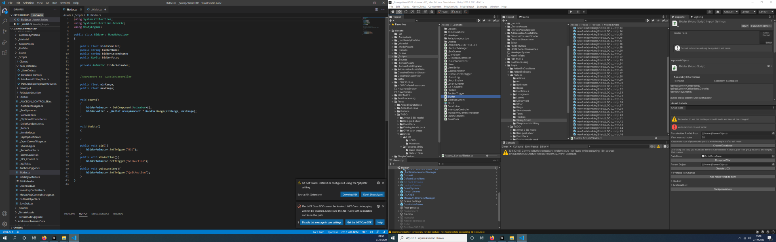Switch to _Wallet.cs editor tab
Viewport: 776px width, 242px height.
click(96, 9)
